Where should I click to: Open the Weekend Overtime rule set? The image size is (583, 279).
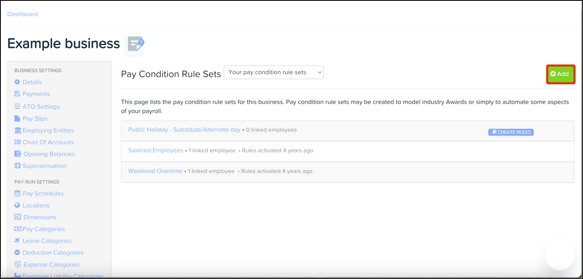point(155,171)
